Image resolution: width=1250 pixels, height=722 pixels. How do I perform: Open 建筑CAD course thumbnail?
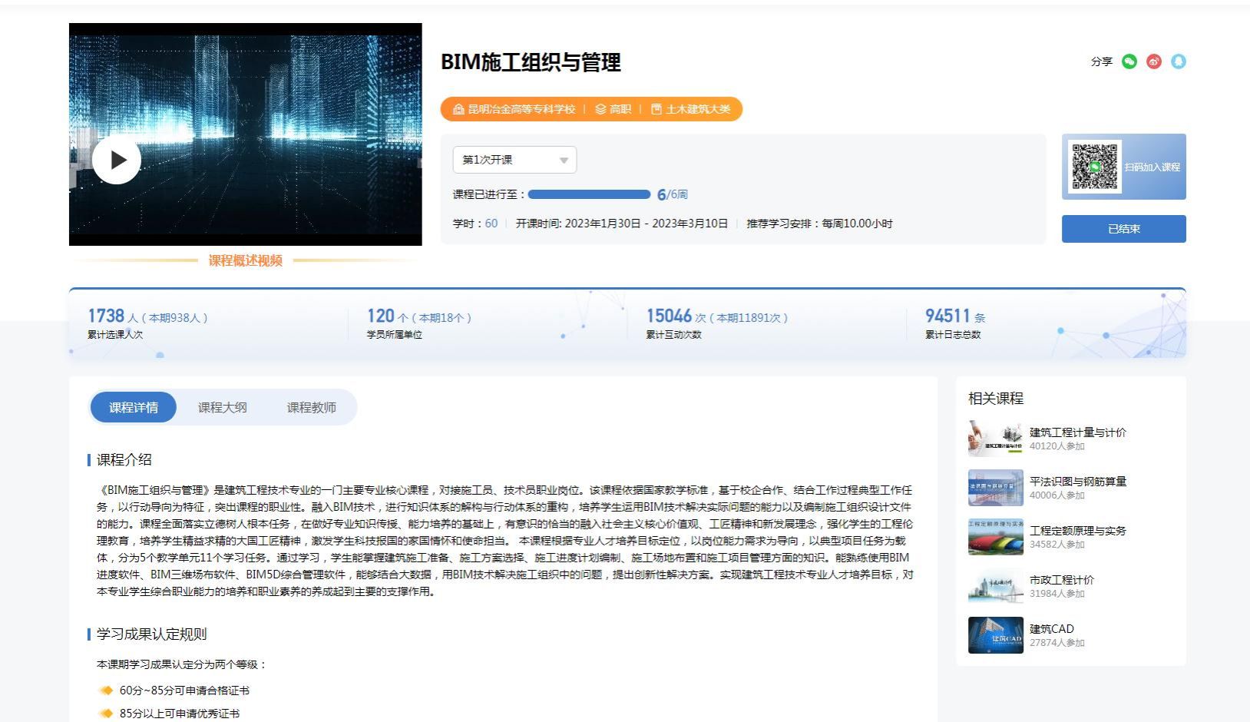click(996, 635)
